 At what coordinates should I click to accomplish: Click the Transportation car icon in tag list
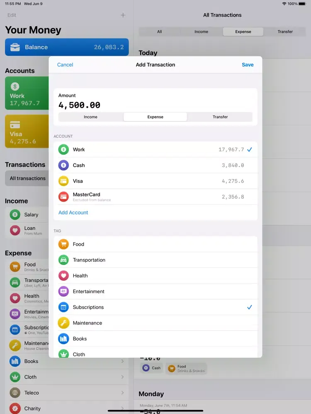click(63, 260)
